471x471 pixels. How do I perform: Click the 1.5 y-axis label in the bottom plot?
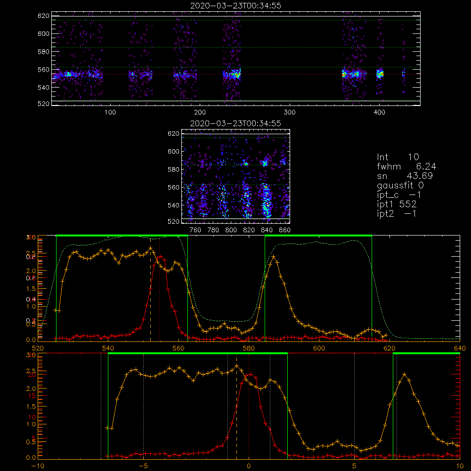31,406
